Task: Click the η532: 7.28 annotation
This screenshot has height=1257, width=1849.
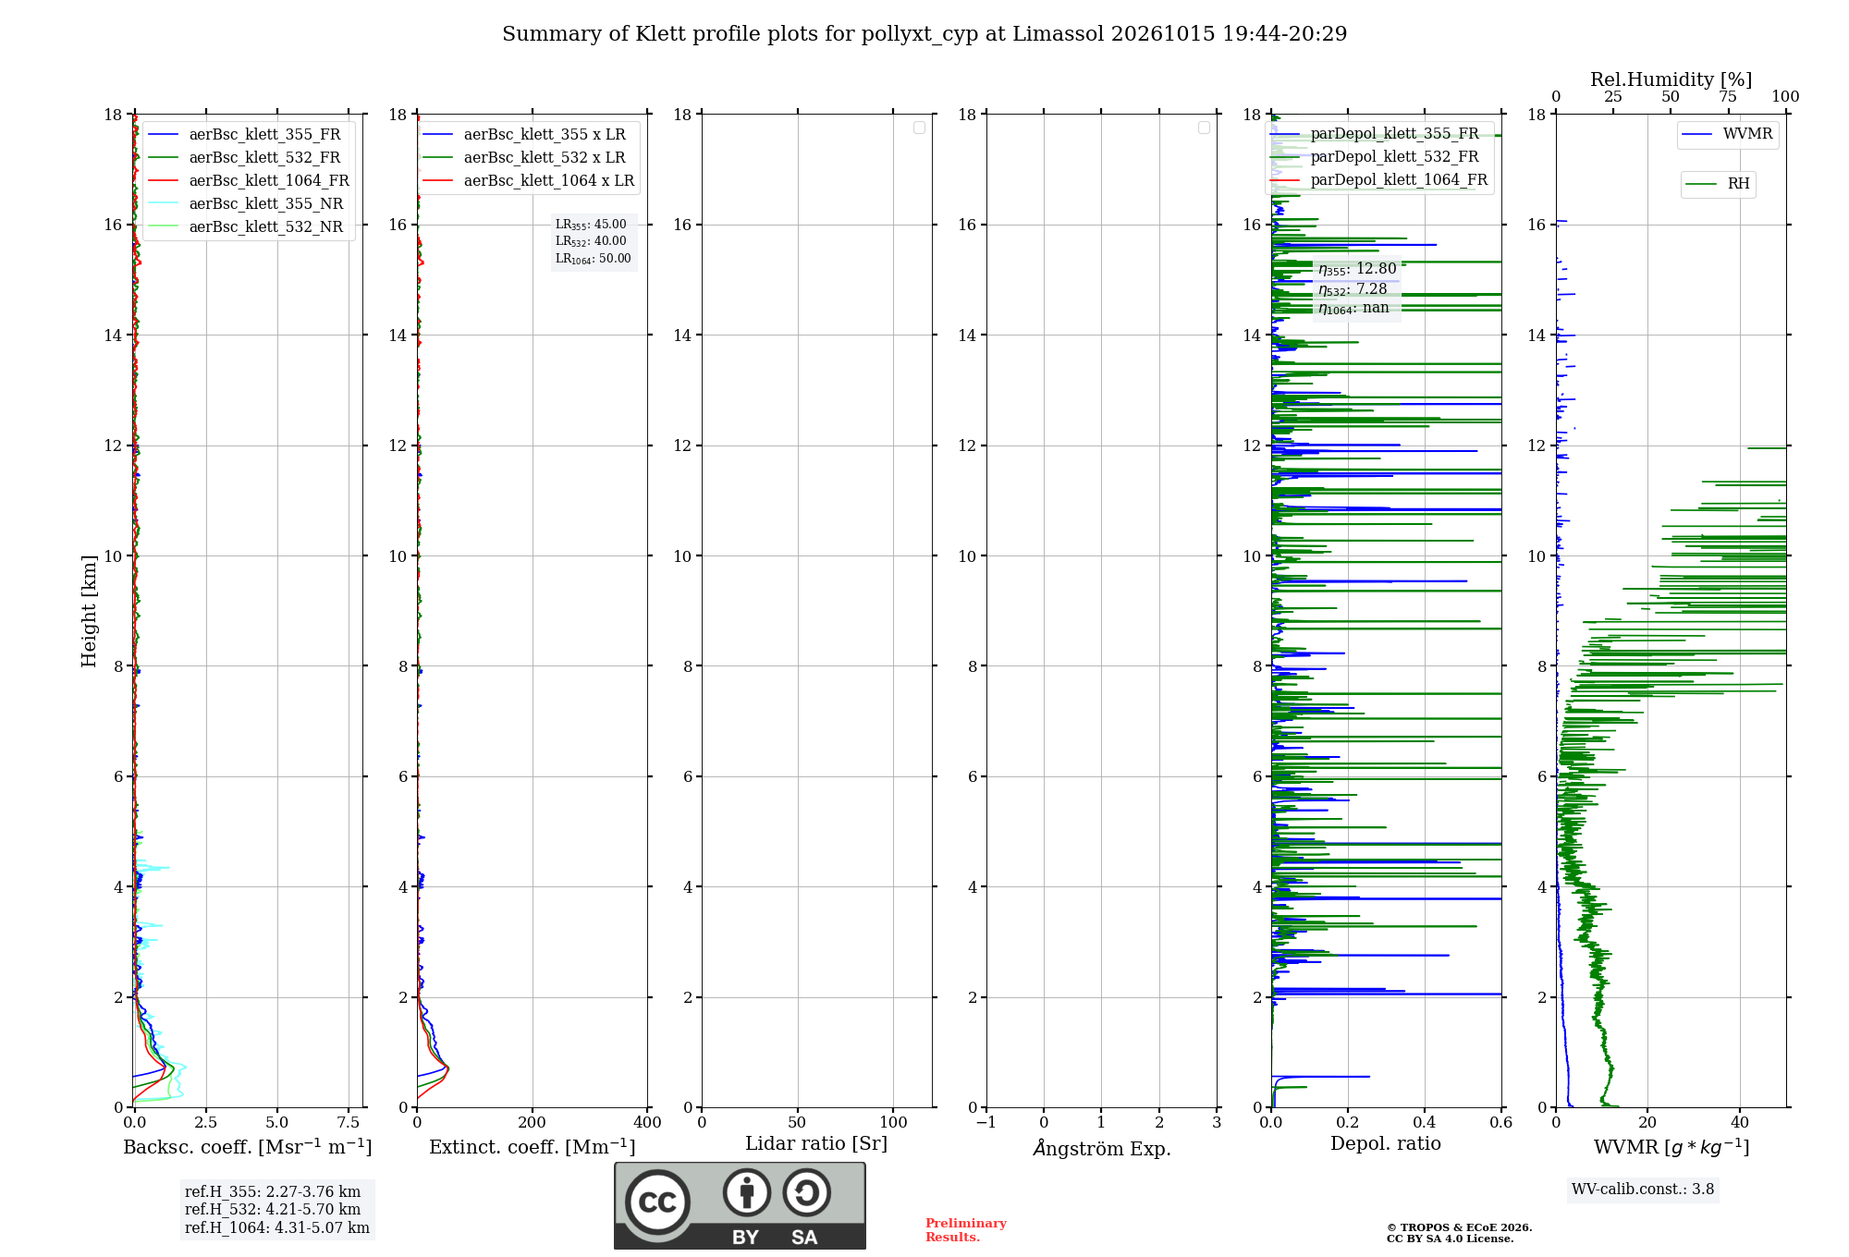Action: point(1353,289)
